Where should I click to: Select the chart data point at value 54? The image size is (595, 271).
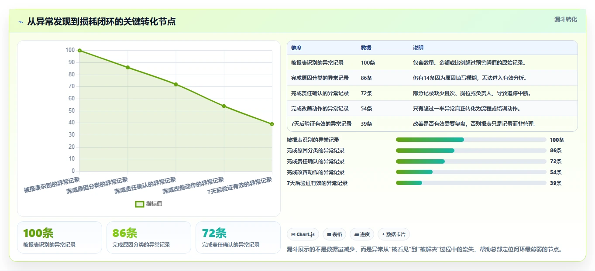[x=224, y=106]
